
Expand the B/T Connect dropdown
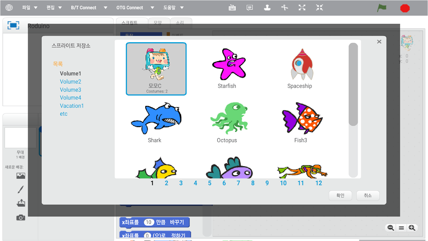(89, 8)
